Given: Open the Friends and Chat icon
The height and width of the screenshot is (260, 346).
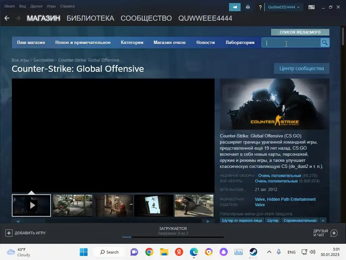Looking at the screenshot, I should pos(334,233).
